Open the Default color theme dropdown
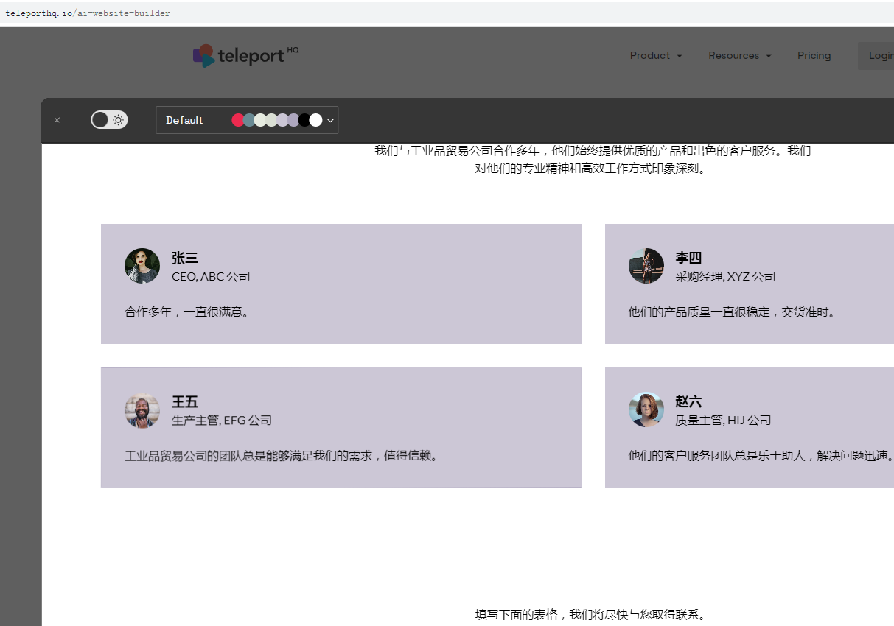 (185, 120)
